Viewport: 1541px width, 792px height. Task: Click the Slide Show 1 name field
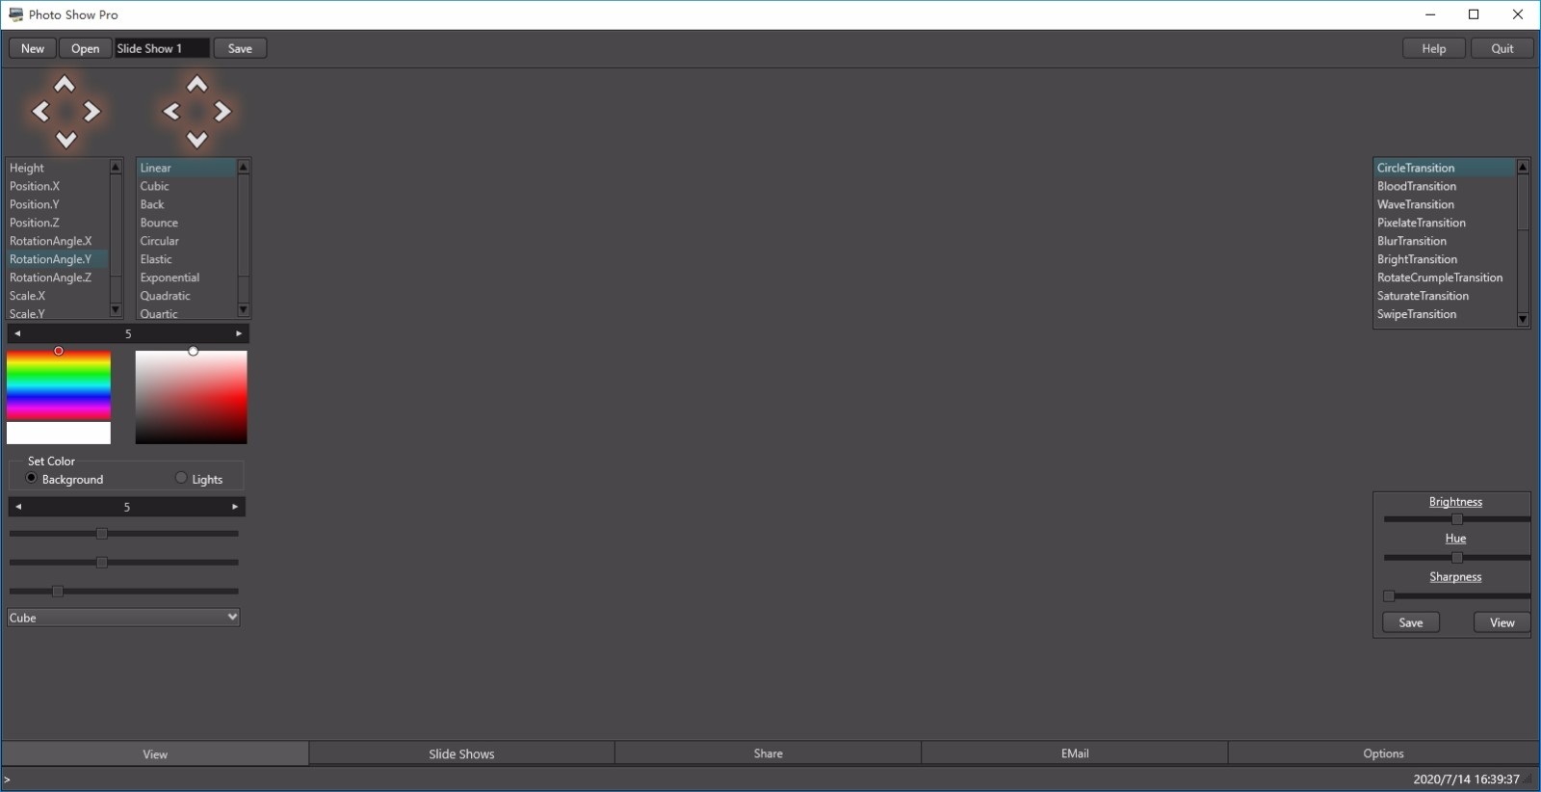pos(161,48)
